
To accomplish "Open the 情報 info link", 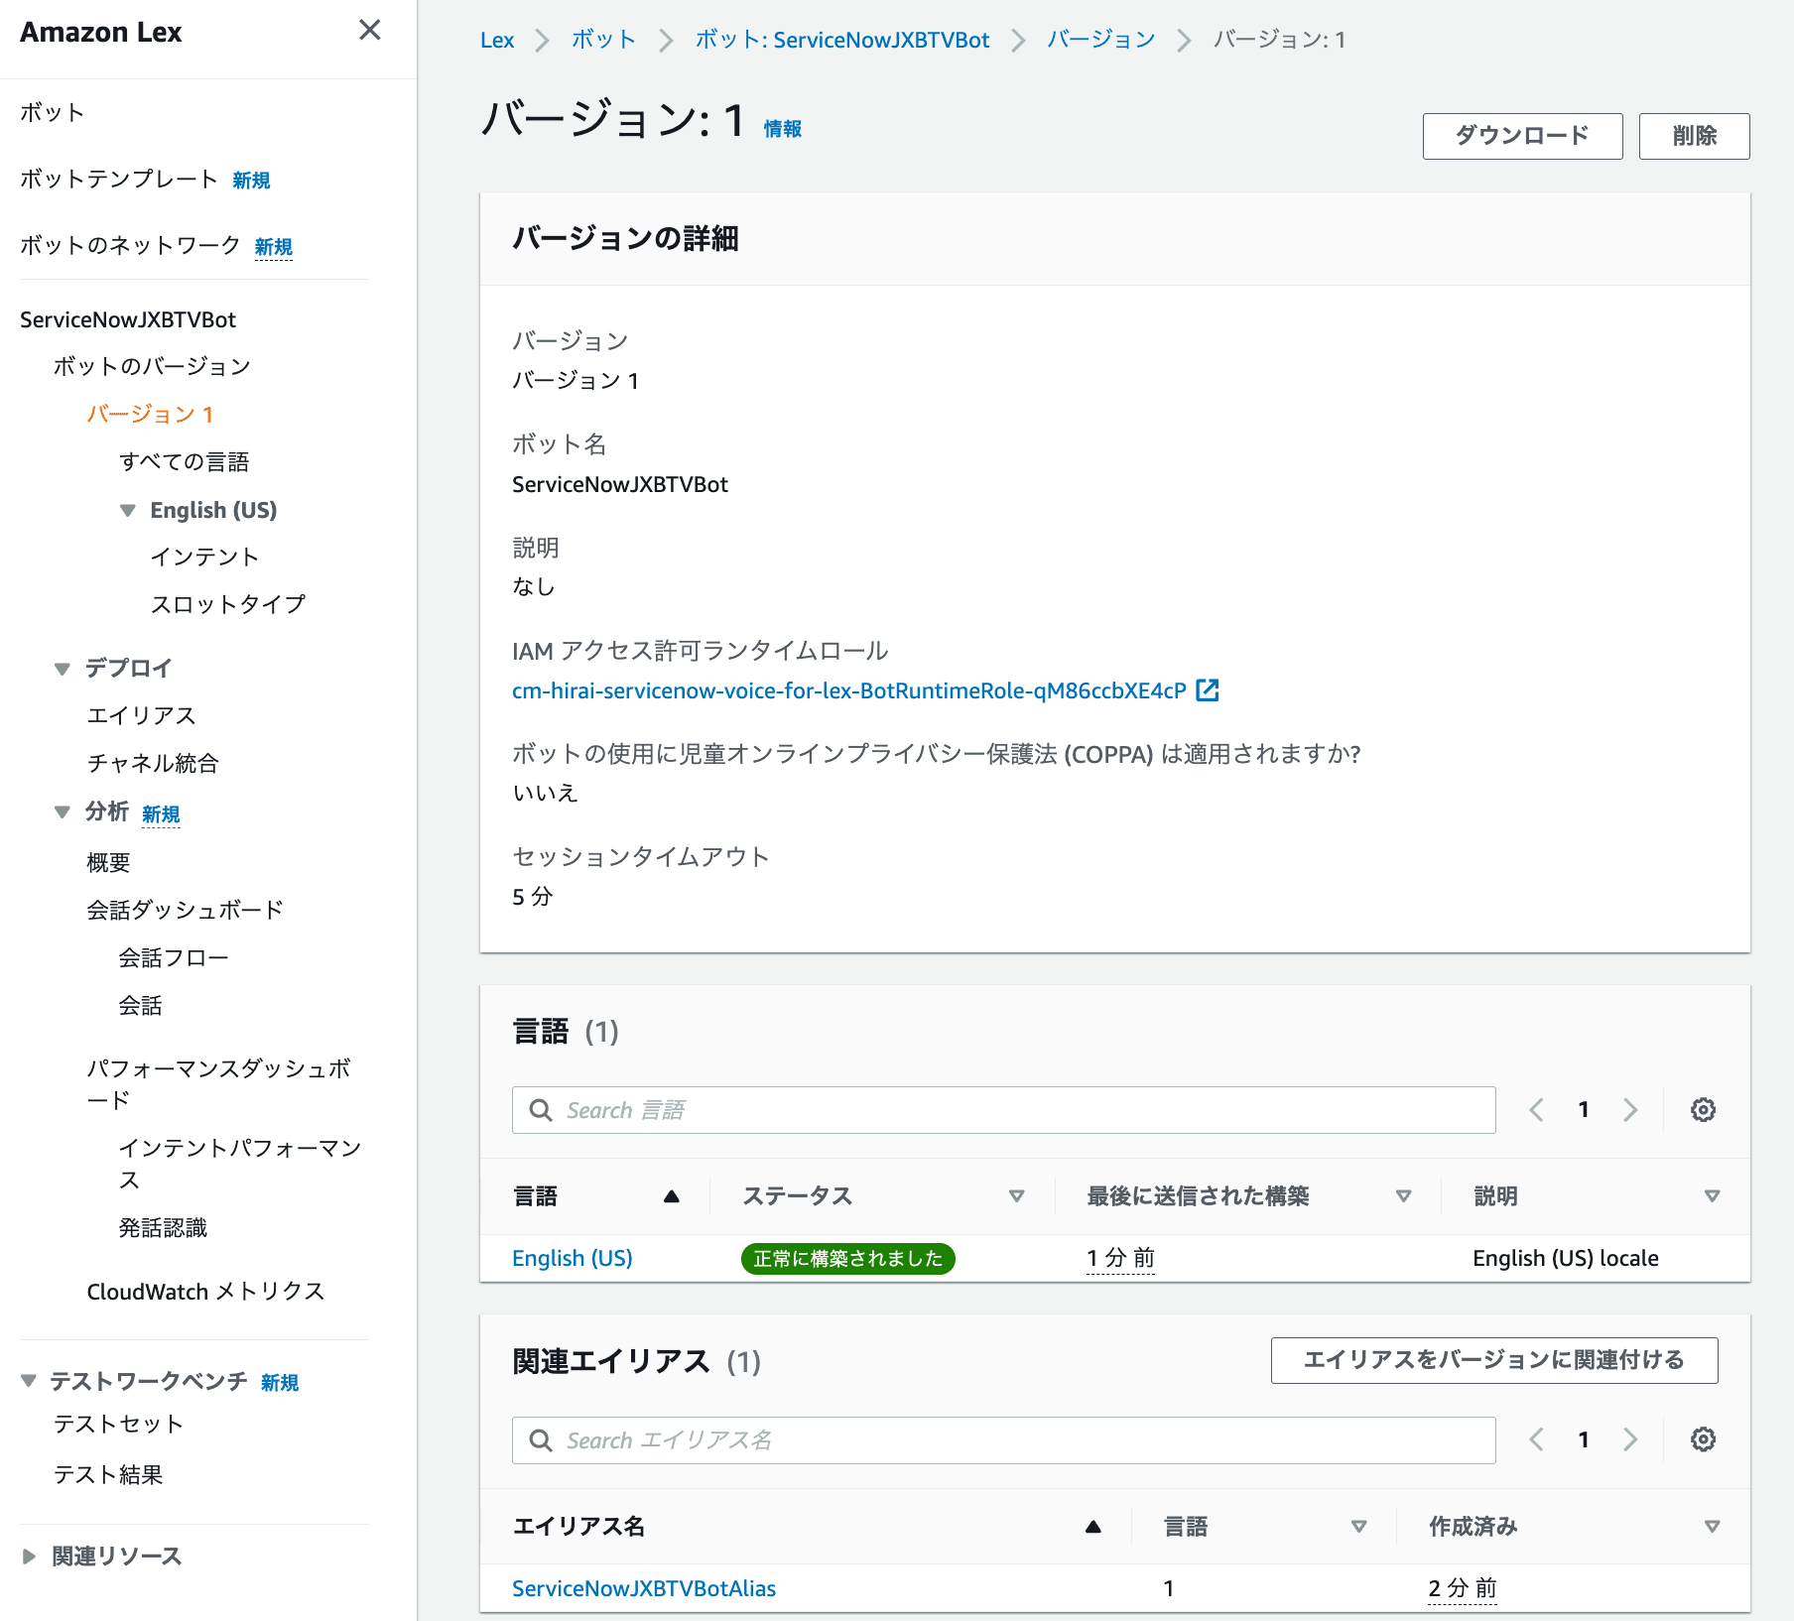I will [783, 129].
